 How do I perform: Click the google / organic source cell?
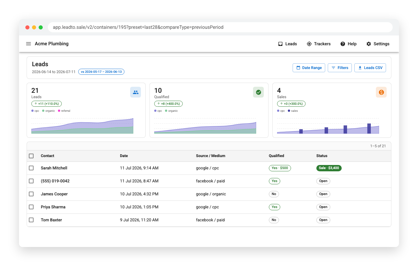coord(211,194)
